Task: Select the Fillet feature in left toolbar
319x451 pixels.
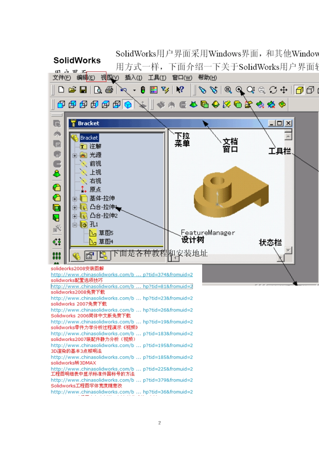Action: coord(57,187)
